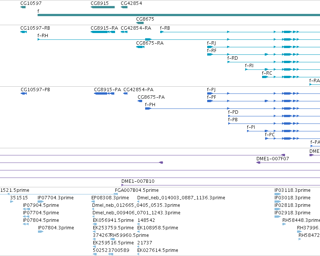
Task: Select the CG42854 gene label
Action: (132, 3)
